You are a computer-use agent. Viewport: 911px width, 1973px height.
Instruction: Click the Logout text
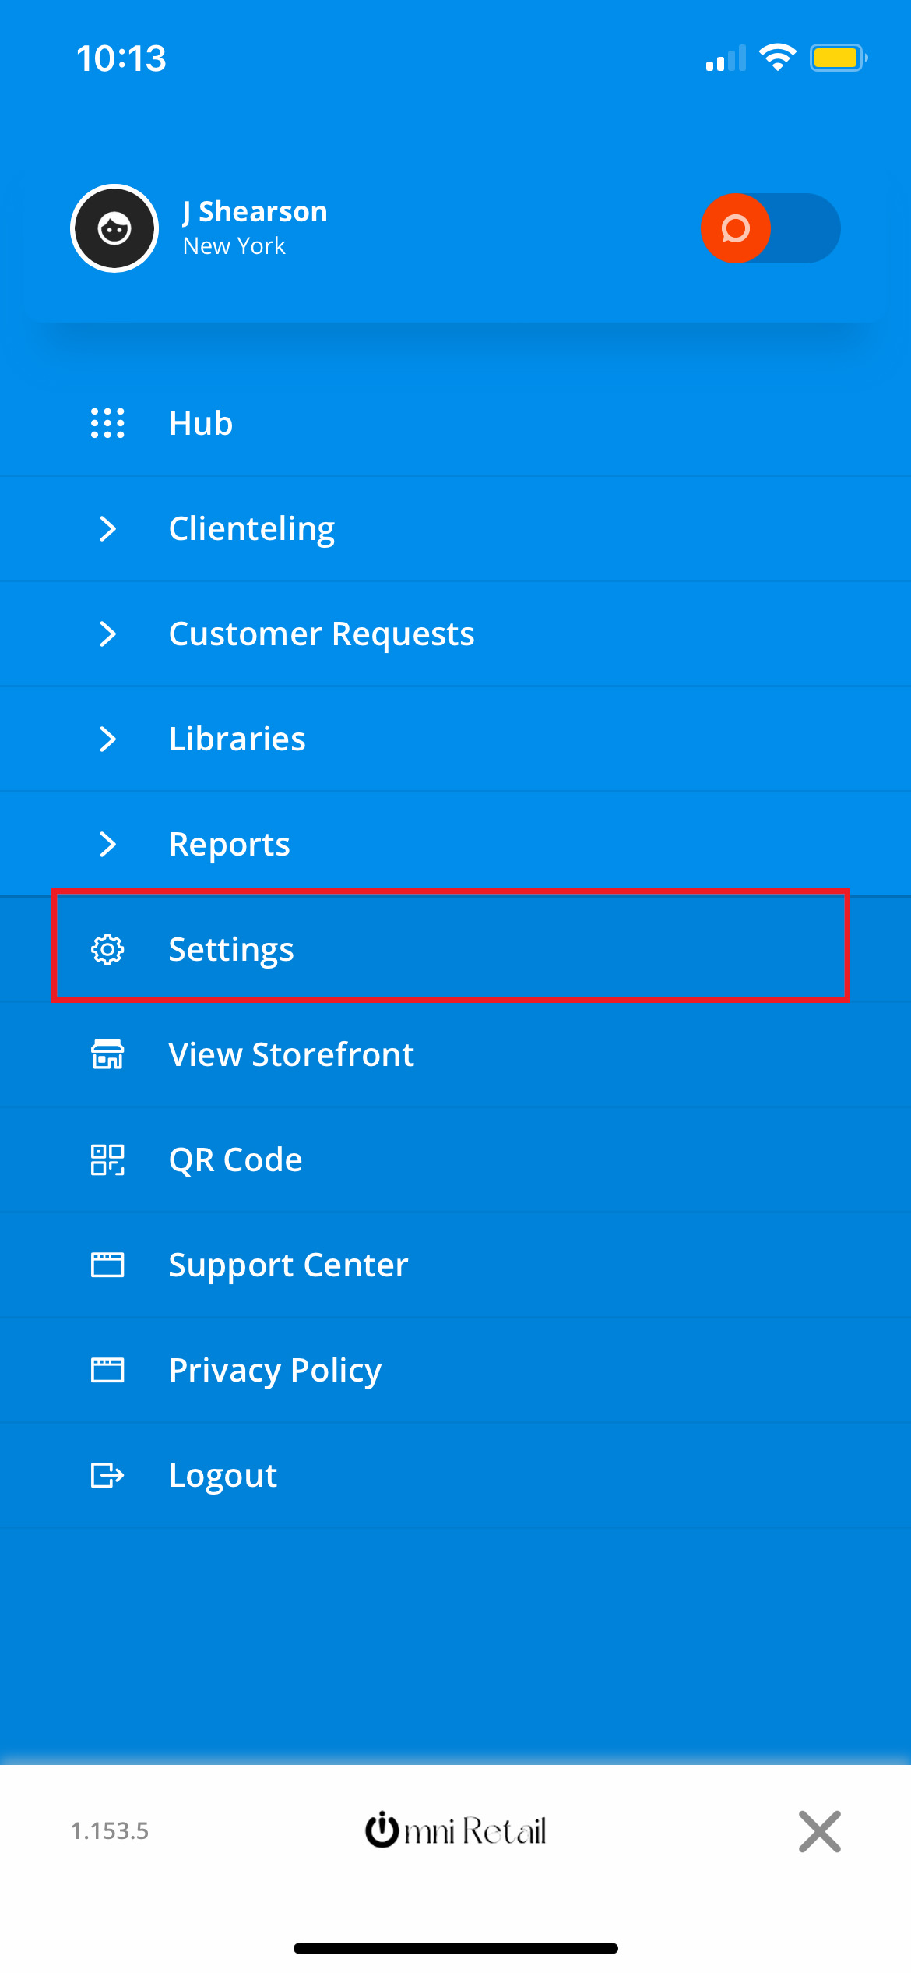click(223, 1476)
